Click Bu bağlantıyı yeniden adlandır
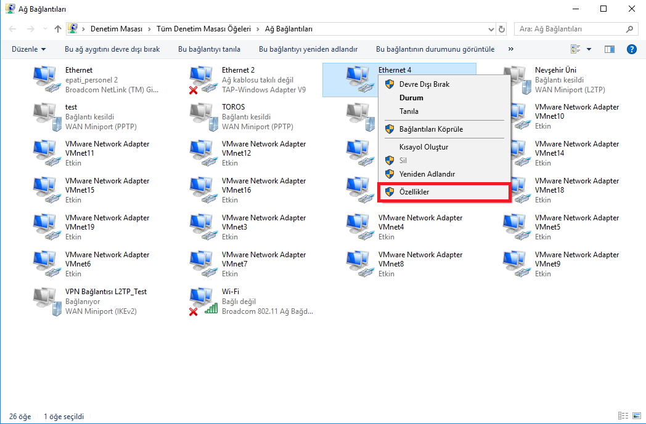This screenshot has width=646, height=424. [308, 49]
